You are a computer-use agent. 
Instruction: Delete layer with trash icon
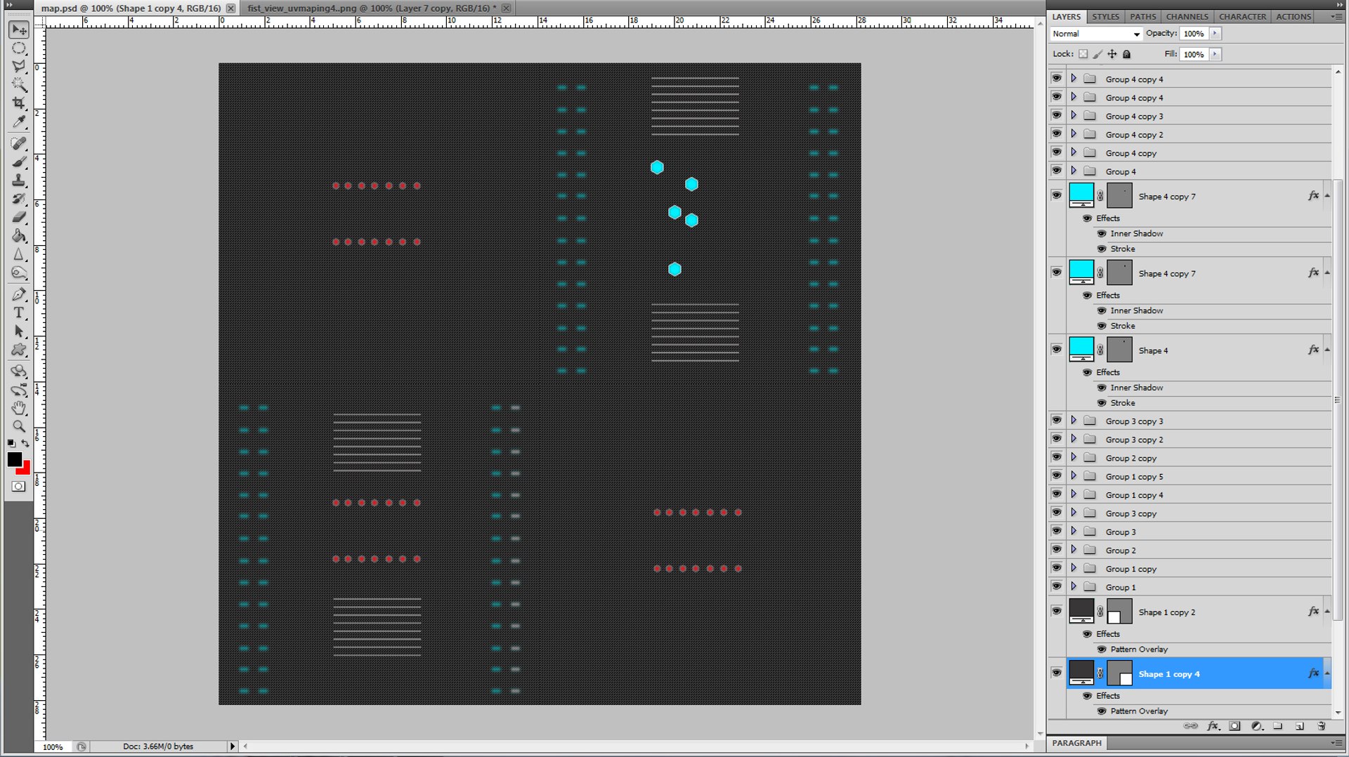point(1322,726)
